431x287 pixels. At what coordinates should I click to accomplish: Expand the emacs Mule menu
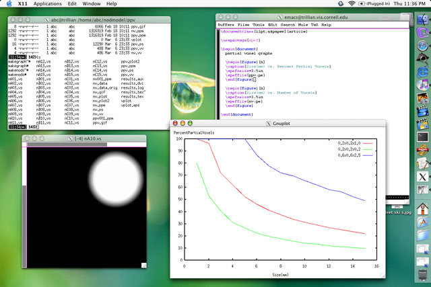coord(303,24)
